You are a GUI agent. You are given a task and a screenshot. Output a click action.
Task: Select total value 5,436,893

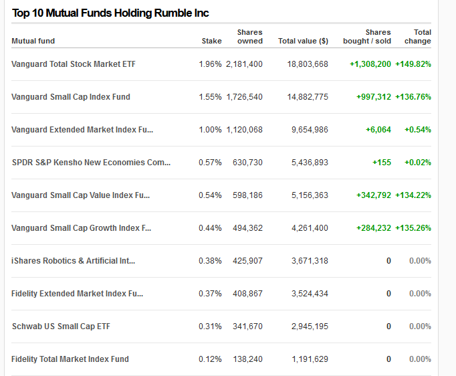310,163
